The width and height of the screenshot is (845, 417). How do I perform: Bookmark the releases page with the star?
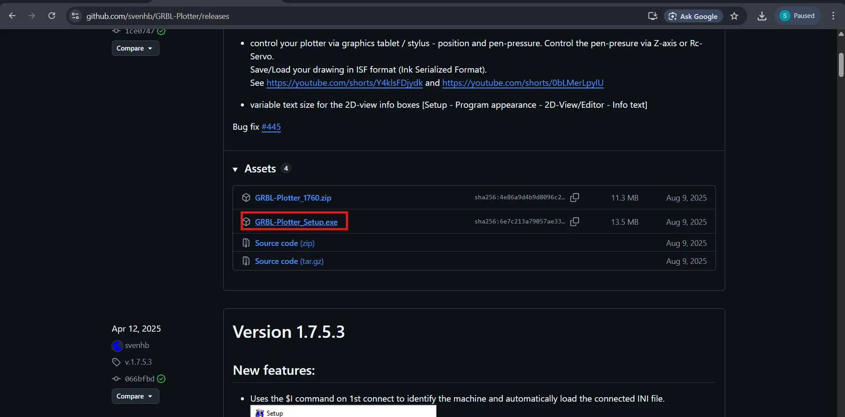(734, 16)
